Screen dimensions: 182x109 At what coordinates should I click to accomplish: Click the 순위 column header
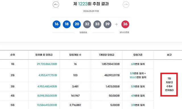pyautogui.click(x=13, y=55)
